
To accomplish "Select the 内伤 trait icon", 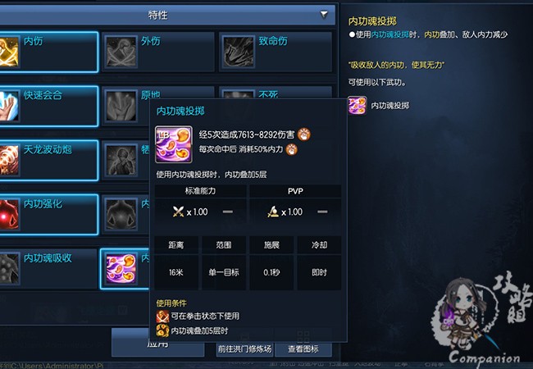I will coord(9,52).
